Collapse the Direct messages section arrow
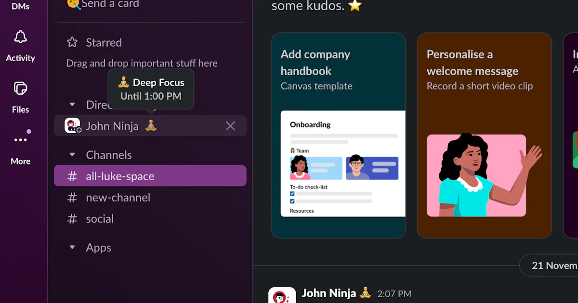Image resolution: width=578 pixels, height=303 pixels. point(72,104)
